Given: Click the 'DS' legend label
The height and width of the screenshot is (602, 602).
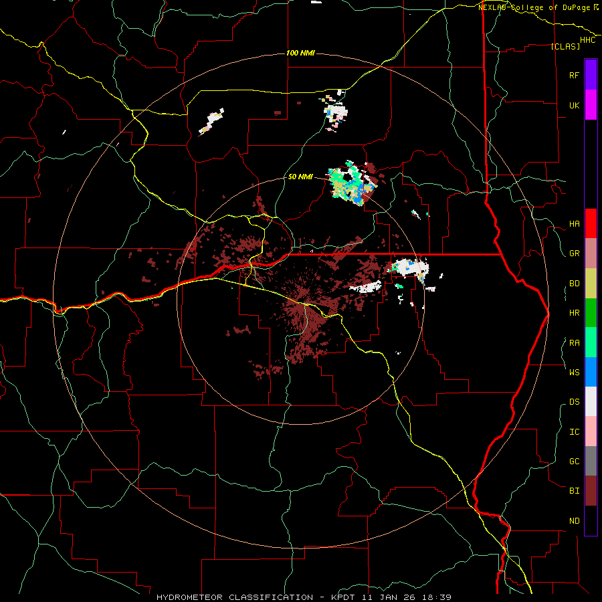Looking at the screenshot, I should click(574, 402).
